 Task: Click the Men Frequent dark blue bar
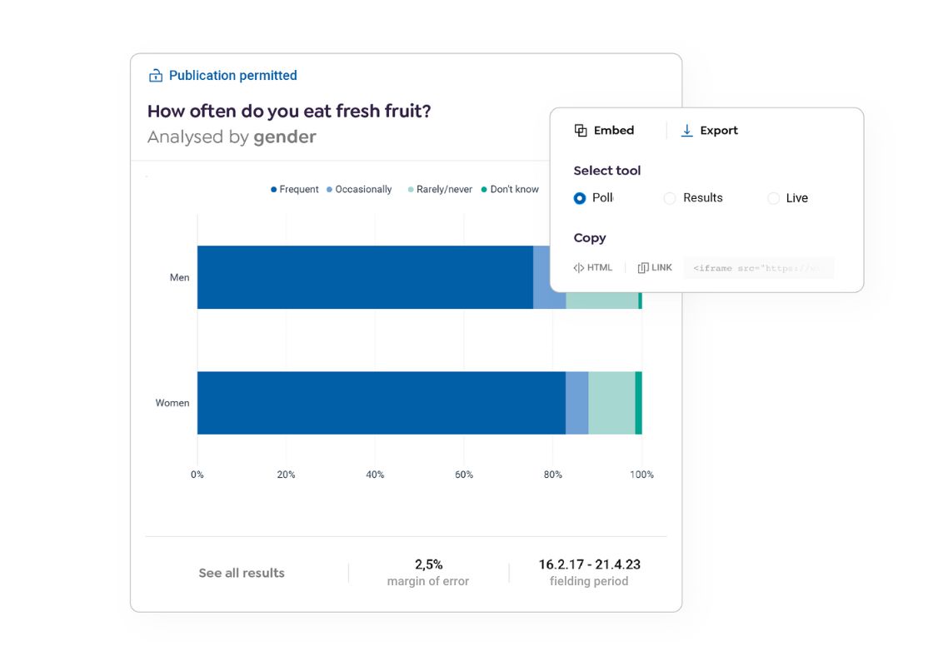click(365, 277)
